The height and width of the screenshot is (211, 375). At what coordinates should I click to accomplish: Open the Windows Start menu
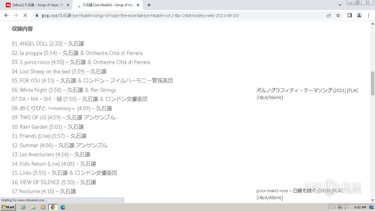[8, 207]
